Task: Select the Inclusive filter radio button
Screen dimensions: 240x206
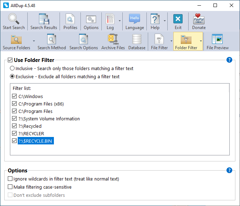Action: click(x=12, y=68)
